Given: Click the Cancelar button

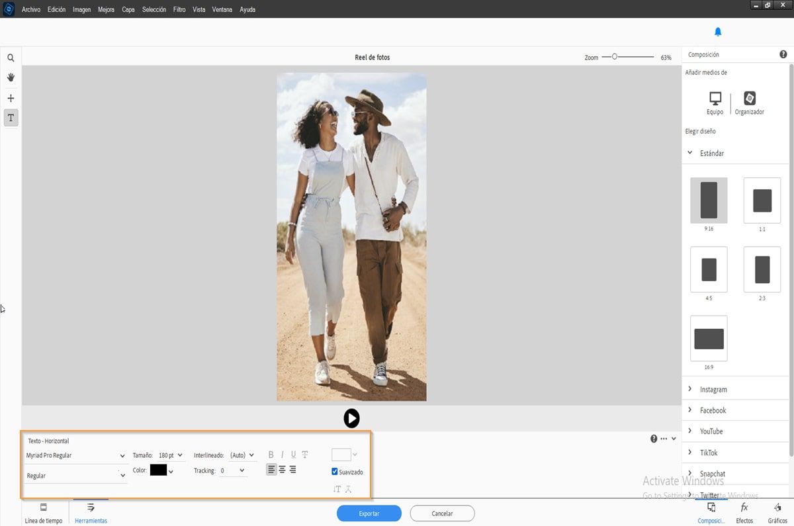Looking at the screenshot, I should 442,513.
